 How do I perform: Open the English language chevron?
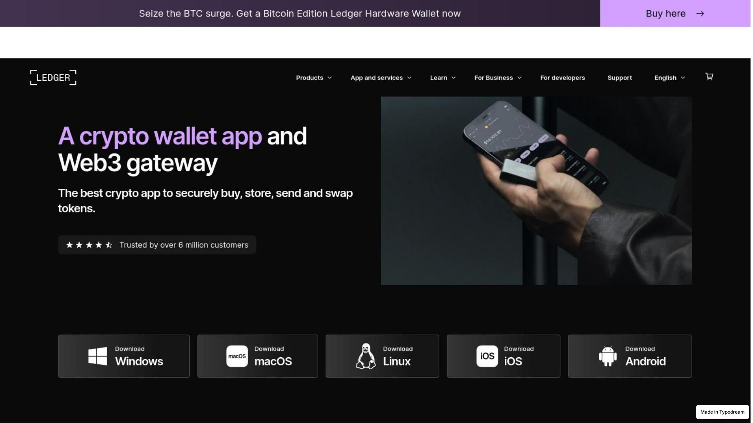point(683,78)
